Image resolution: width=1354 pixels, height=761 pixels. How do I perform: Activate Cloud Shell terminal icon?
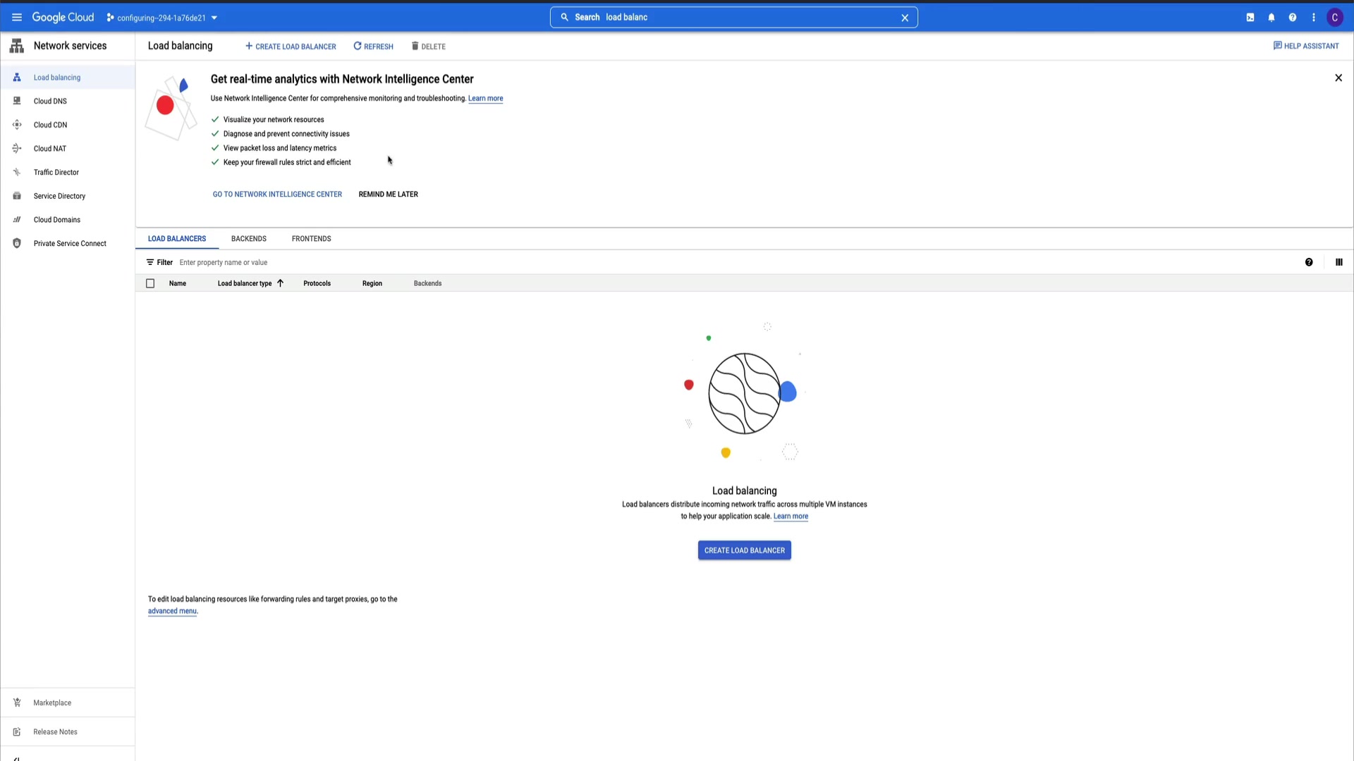coord(1250,18)
